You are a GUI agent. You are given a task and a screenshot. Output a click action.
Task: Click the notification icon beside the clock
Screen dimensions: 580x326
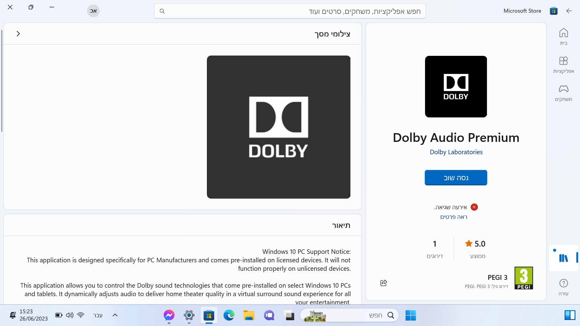[13, 315]
